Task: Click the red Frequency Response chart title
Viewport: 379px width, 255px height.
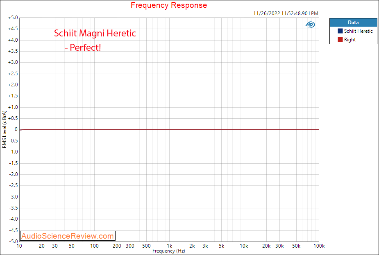Action: tap(169, 5)
